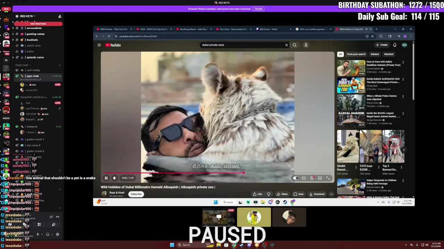Download the YouTube video
Viewport: 444px width, 249px height.
[x=317, y=194]
